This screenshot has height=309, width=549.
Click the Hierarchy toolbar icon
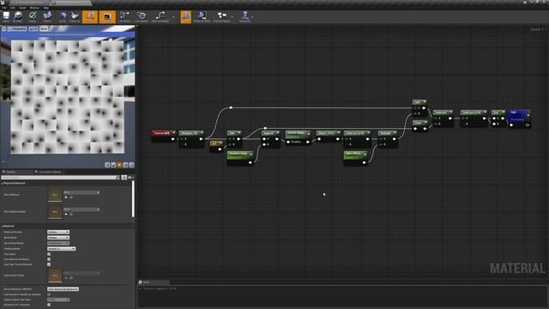245,16
